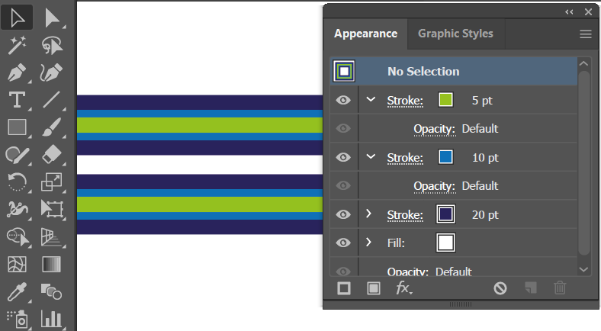Select the Rotate tool
This screenshot has width=601, height=331.
17,182
